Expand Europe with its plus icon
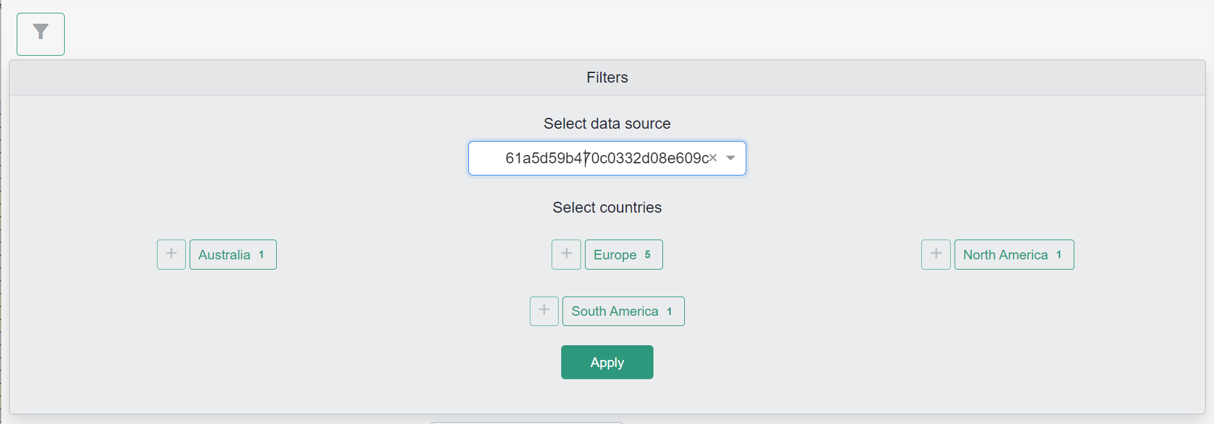The width and height of the screenshot is (1214, 424). click(x=566, y=254)
